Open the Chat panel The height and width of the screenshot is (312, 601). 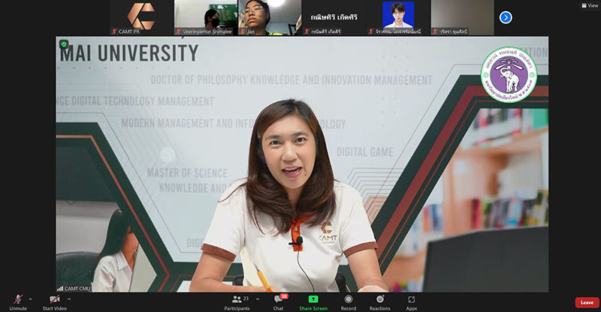278,302
